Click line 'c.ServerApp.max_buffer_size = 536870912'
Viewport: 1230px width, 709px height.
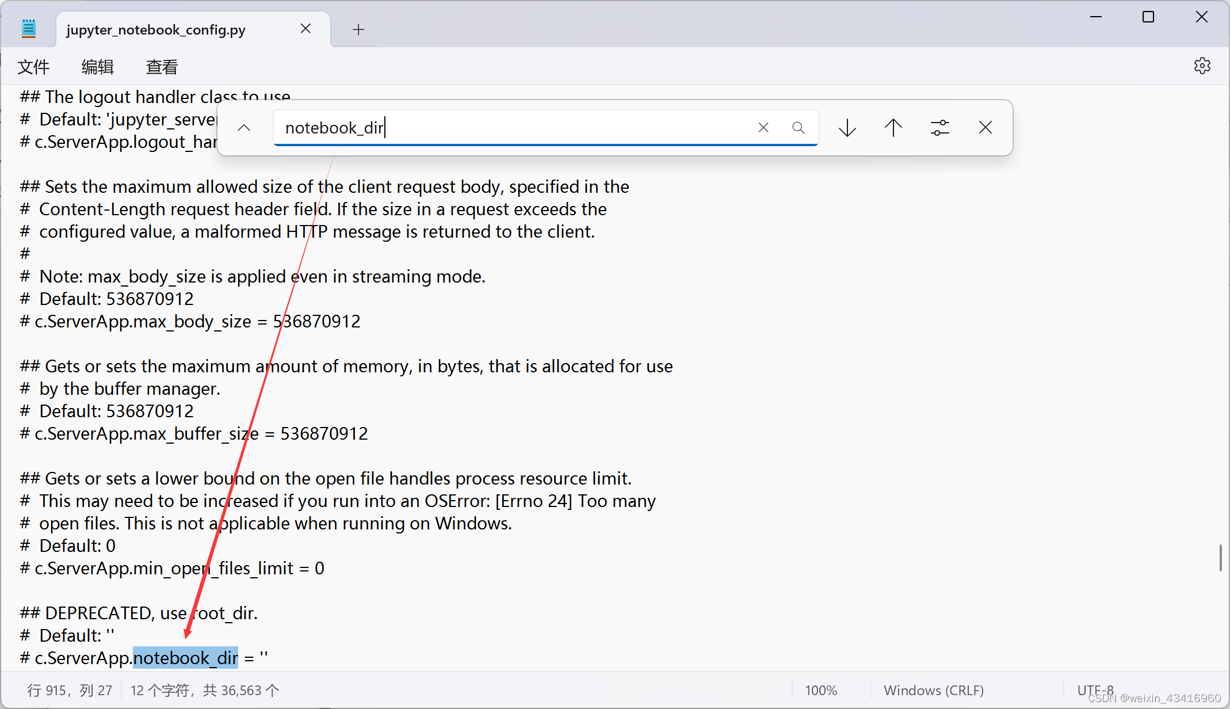coord(194,433)
